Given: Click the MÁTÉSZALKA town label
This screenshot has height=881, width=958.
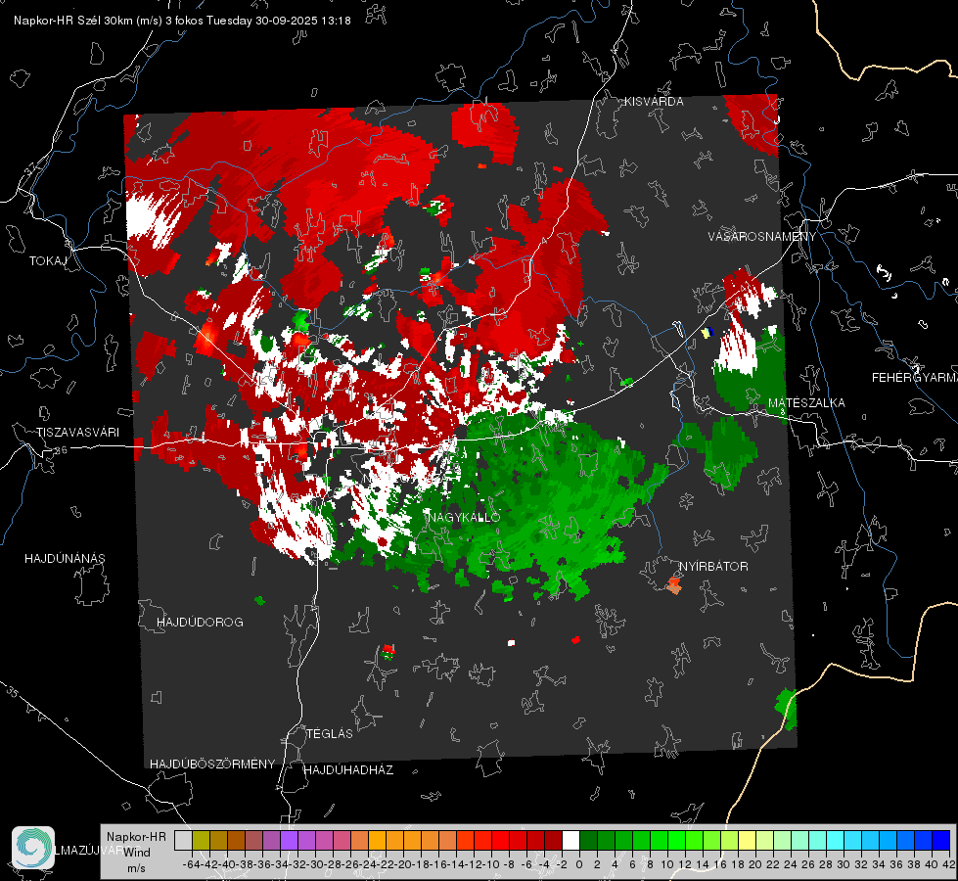Looking at the screenshot, I should [x=806, y=403].
